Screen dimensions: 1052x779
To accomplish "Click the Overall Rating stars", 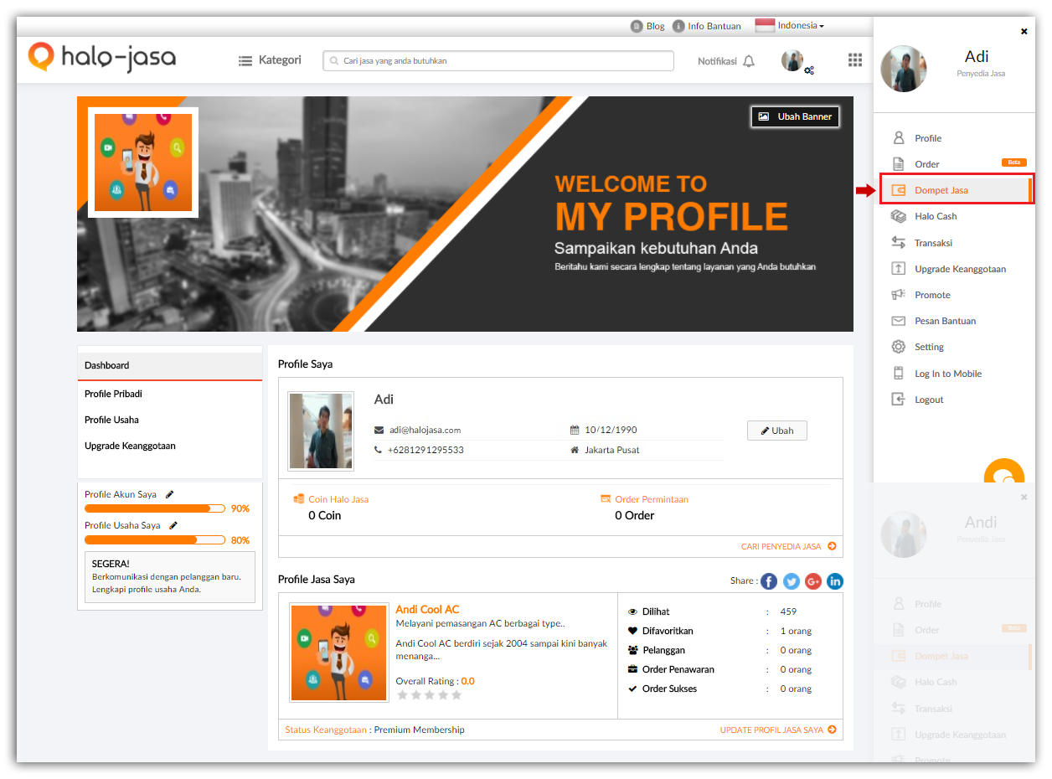I will tap(429, 695).
